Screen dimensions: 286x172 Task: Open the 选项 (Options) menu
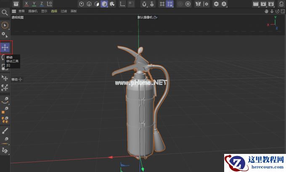click(x=54, y=11)
